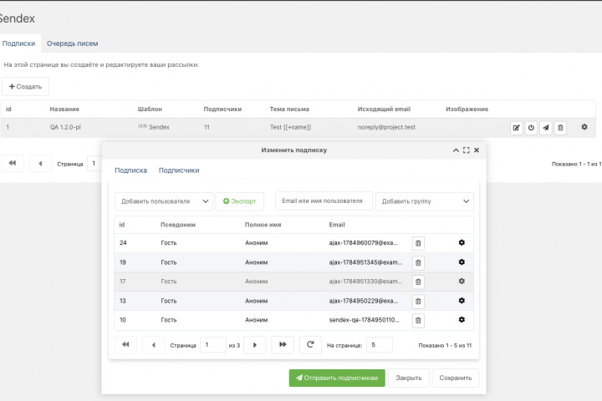Sort main grid by Подписчики column
602x401 pixels.
[x=222, y=109]
